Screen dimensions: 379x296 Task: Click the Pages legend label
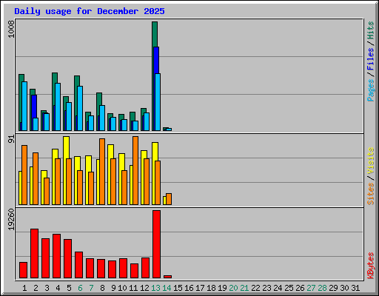[370, 90]
